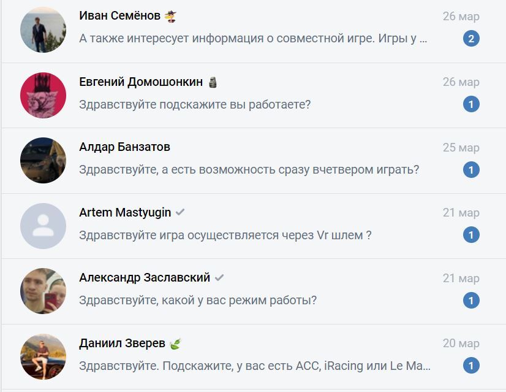Click the leaf status icon beside Даниил Зверев

click(175, 344)
